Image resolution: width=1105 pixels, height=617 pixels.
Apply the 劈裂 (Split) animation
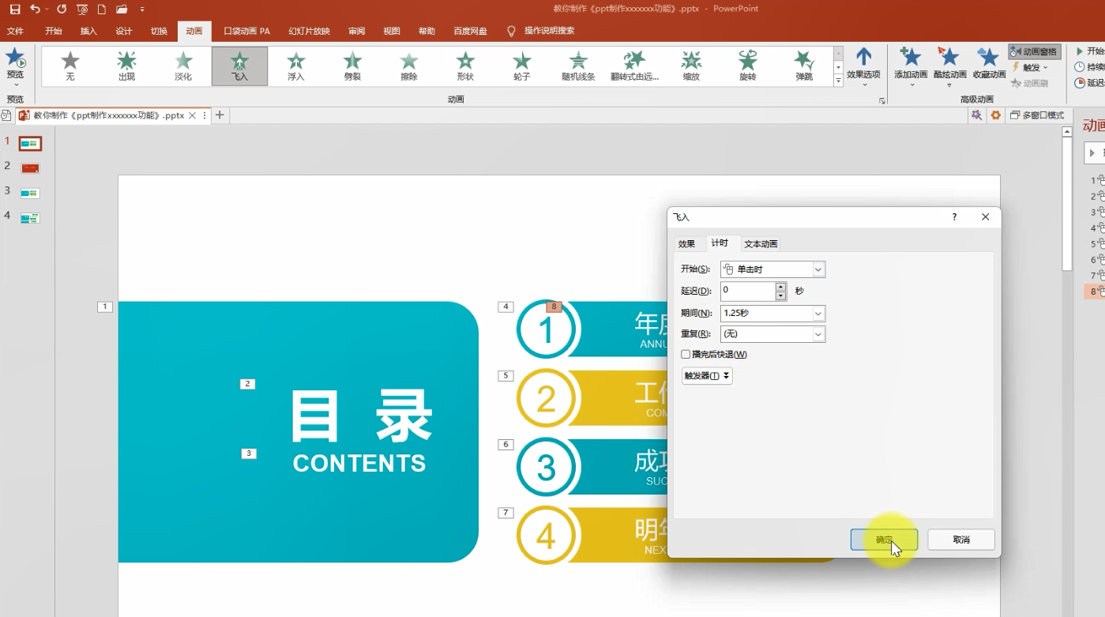[x=352, y=66]
